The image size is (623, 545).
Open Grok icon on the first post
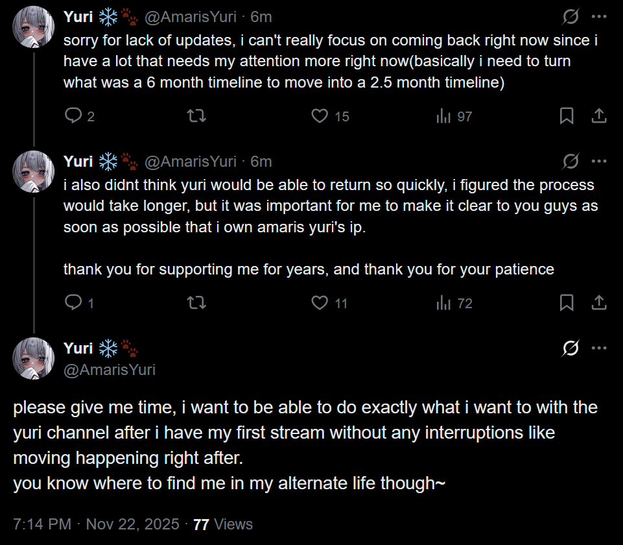570,18
